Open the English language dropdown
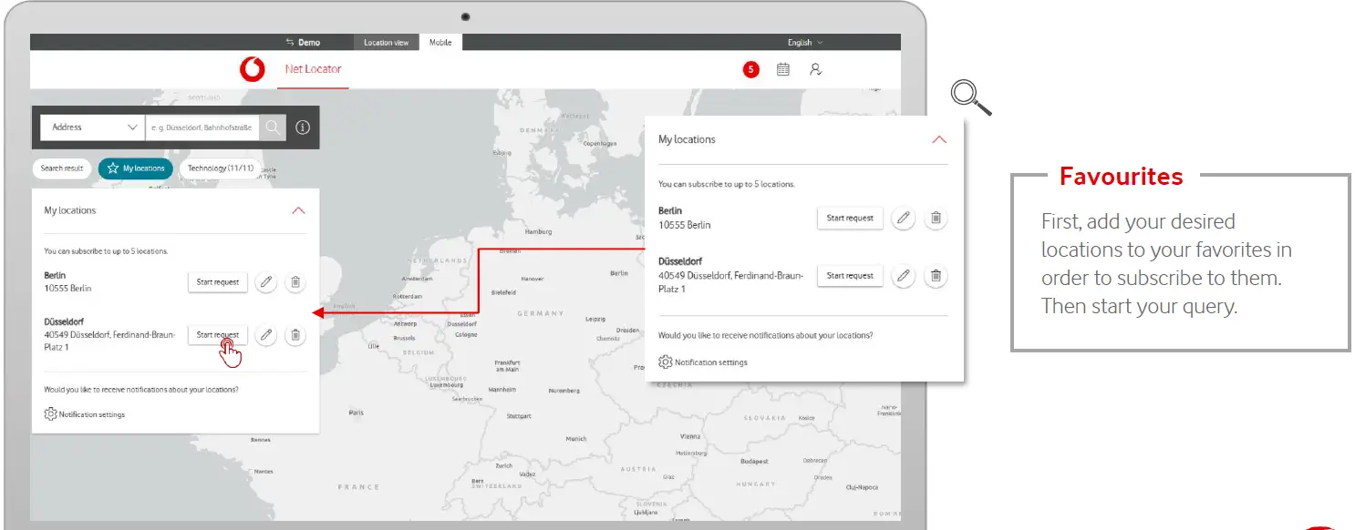 pyautogui.click(x=804, y=43)
